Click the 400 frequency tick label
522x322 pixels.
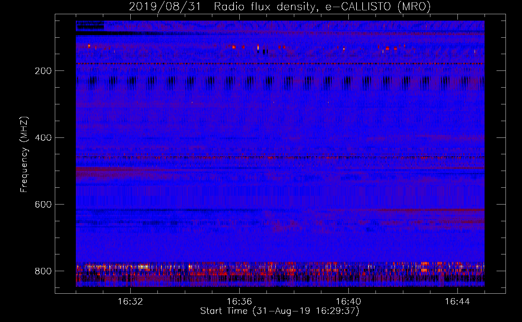click(x=43, y=138)
